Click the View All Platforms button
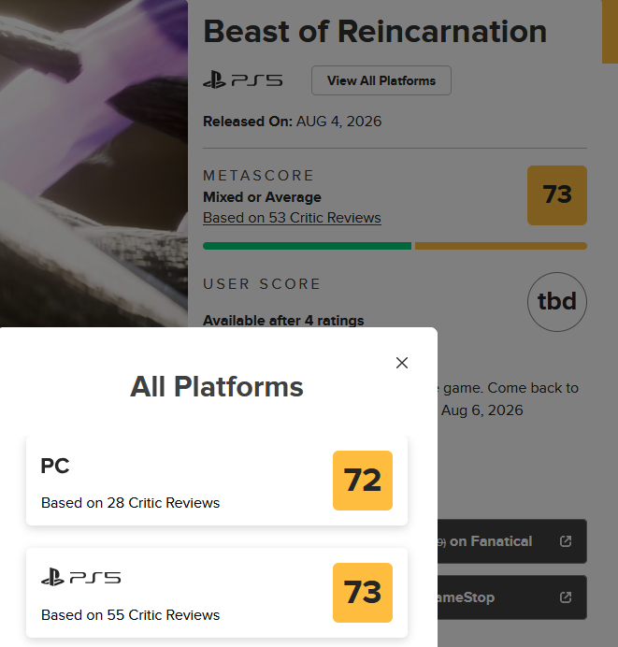Viewport: 618px width, 647px height. point(381,80)
